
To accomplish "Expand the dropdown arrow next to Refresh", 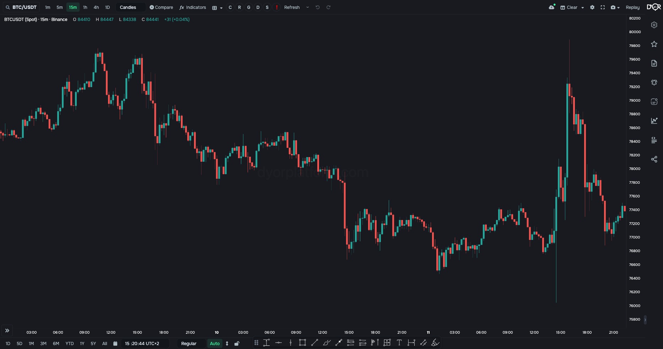I will click(308, 7).
